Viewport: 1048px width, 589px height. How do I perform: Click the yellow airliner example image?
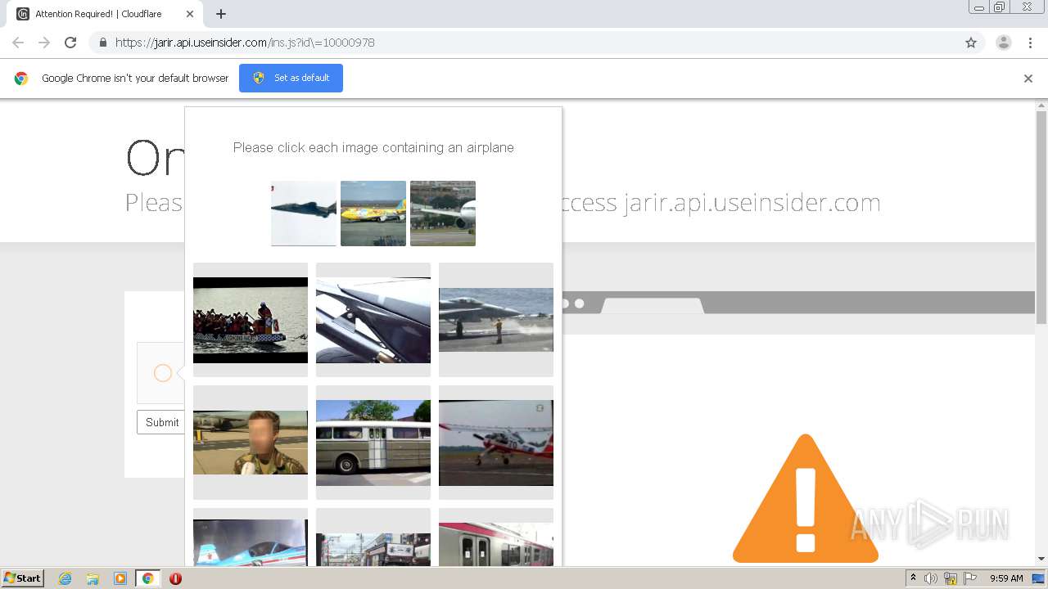tap(373, 214)
